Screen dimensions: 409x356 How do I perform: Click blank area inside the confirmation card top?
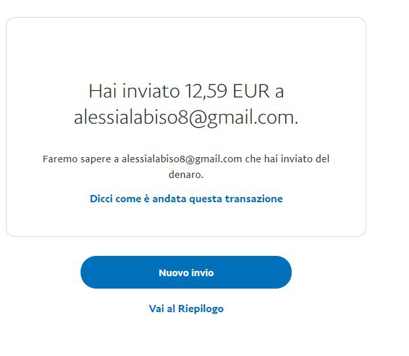coord(186,47)
